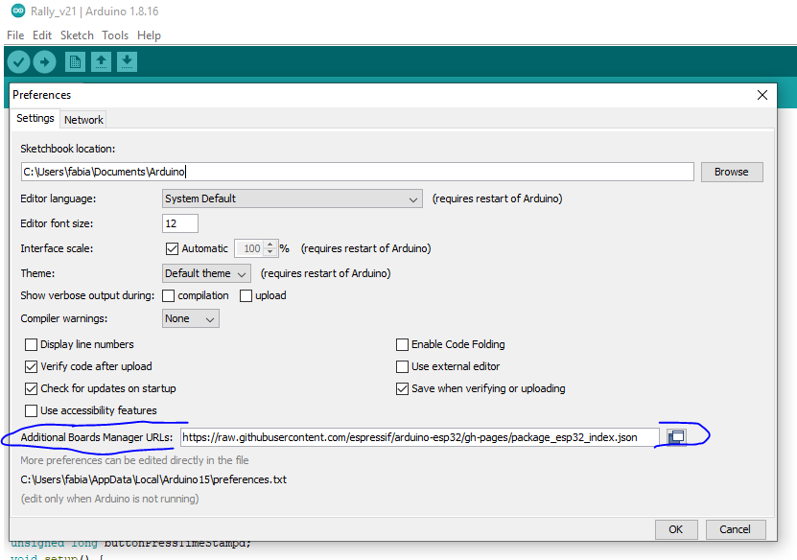Image resolution: width=797 pixels, height=560 pixels.
Task: Enable verbose output during compilation
Action: coord(168,295)
